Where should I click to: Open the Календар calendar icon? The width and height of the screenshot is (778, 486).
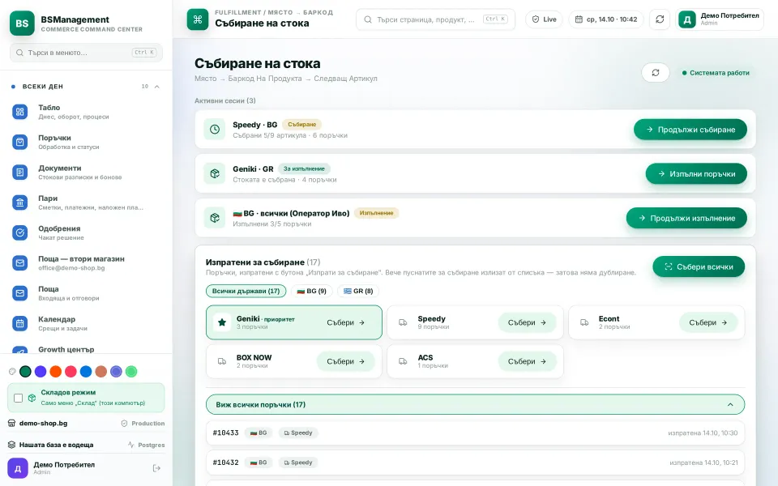(19, 323)
